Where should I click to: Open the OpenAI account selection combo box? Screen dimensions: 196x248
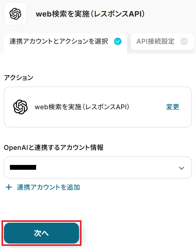coord(98,168)
